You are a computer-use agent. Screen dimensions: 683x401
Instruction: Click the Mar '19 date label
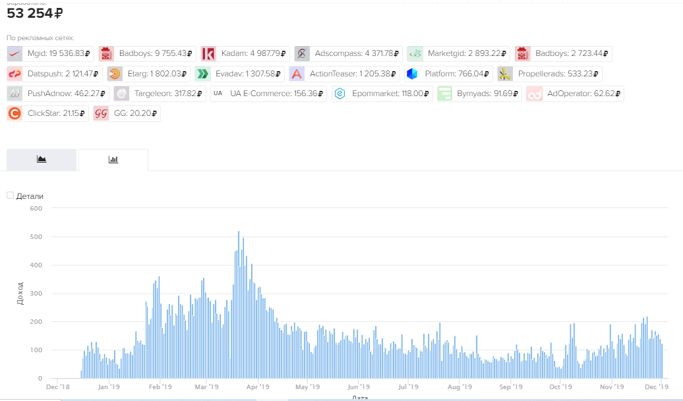tap(207, 387)
